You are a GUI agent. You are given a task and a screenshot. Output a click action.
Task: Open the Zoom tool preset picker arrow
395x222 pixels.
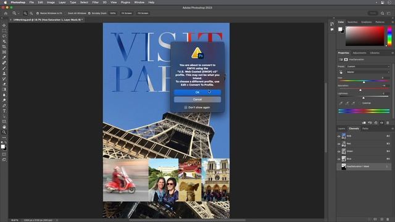(x=19, y=14)
